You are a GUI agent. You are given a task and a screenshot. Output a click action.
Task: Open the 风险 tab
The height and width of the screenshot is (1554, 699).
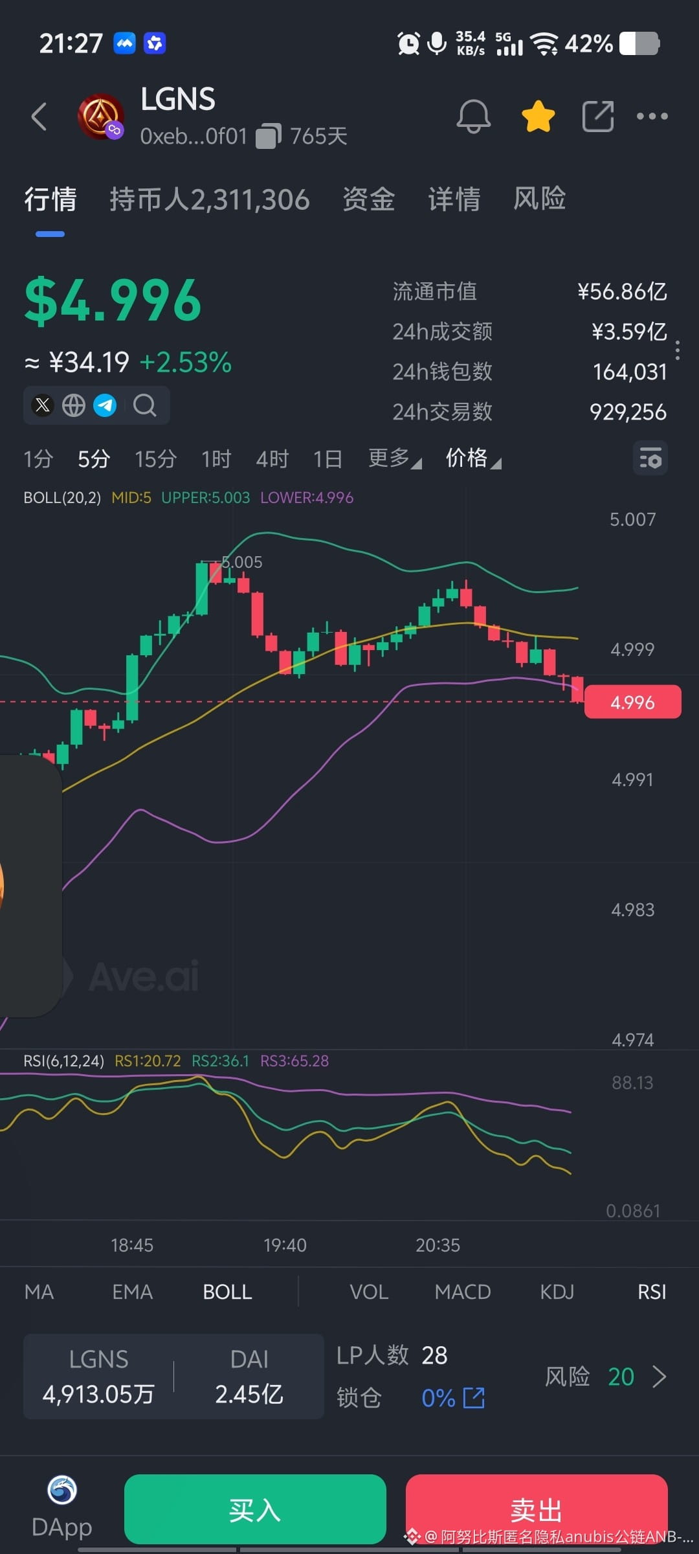pyautogui.click(x=540, y=199)
